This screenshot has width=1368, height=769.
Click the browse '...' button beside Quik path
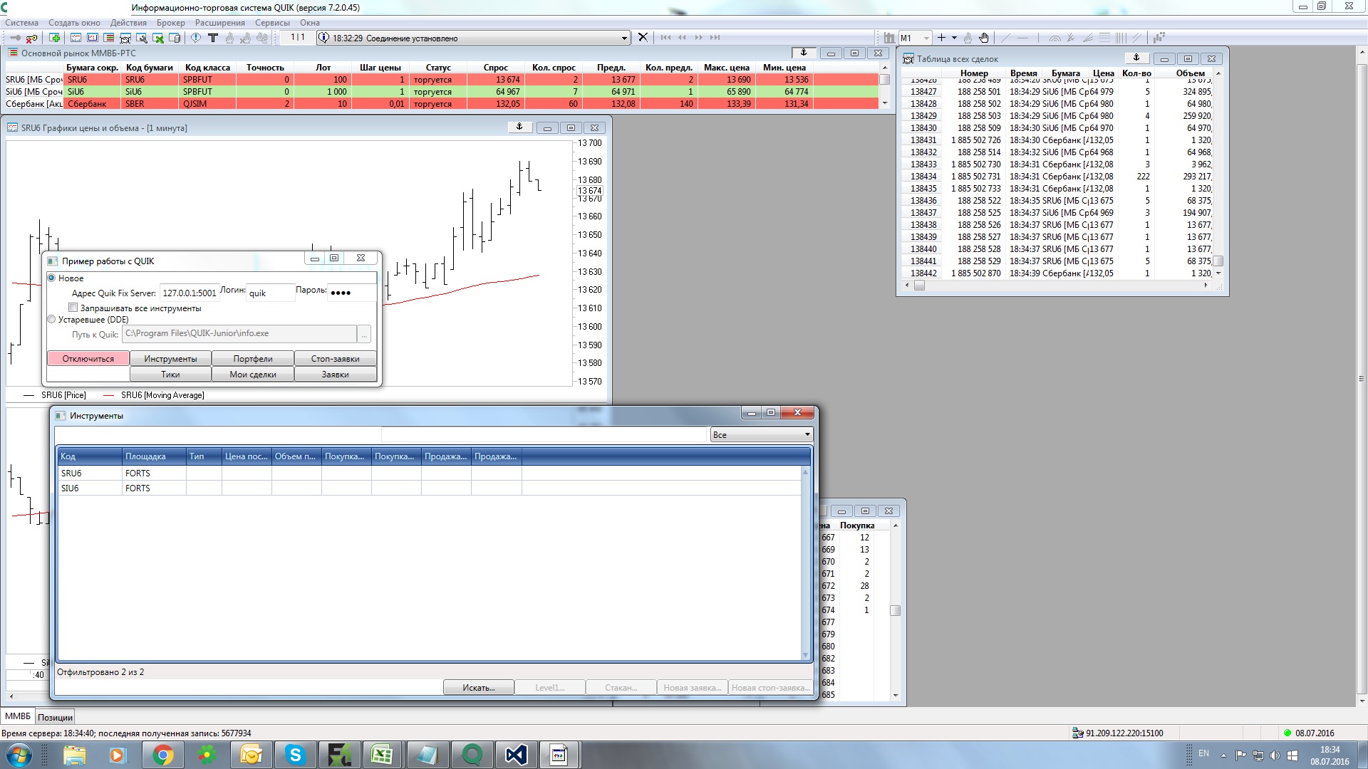coord(364,334)
